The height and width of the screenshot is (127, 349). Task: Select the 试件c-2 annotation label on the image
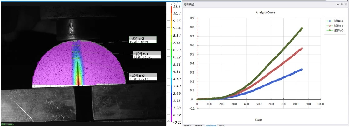pos(143,38)
